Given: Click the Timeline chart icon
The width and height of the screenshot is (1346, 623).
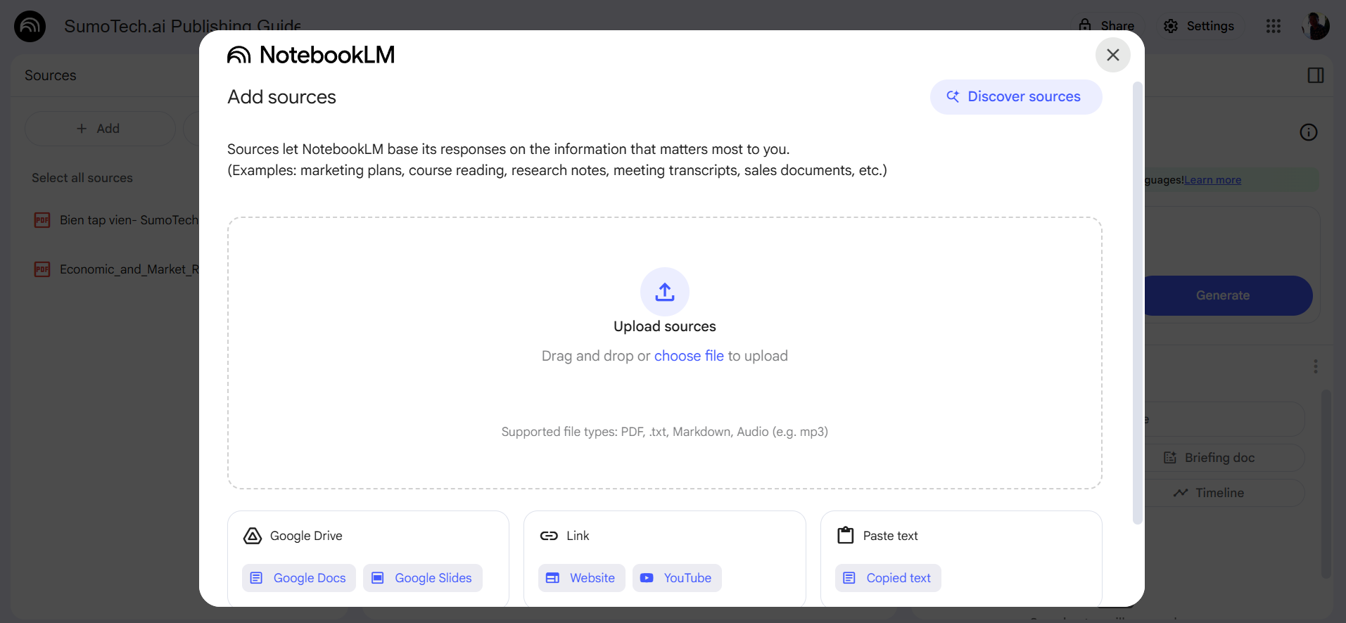Looking at the screenshot, I should 1181,493.
